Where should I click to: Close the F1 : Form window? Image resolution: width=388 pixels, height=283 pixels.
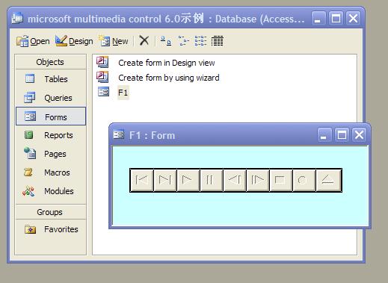coord(359,135)
